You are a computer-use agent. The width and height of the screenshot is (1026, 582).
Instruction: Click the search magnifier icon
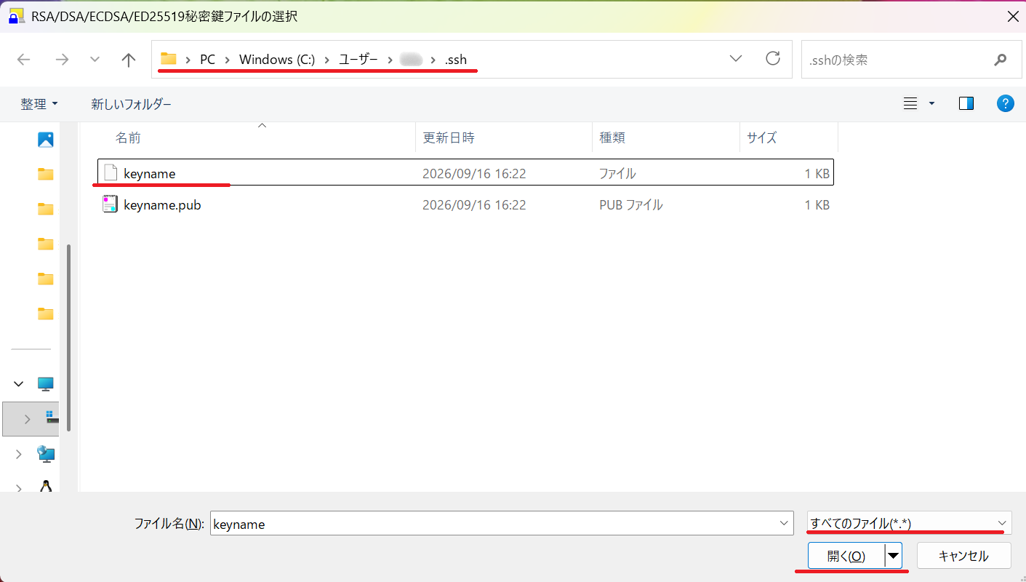(x=1001, y=60)
